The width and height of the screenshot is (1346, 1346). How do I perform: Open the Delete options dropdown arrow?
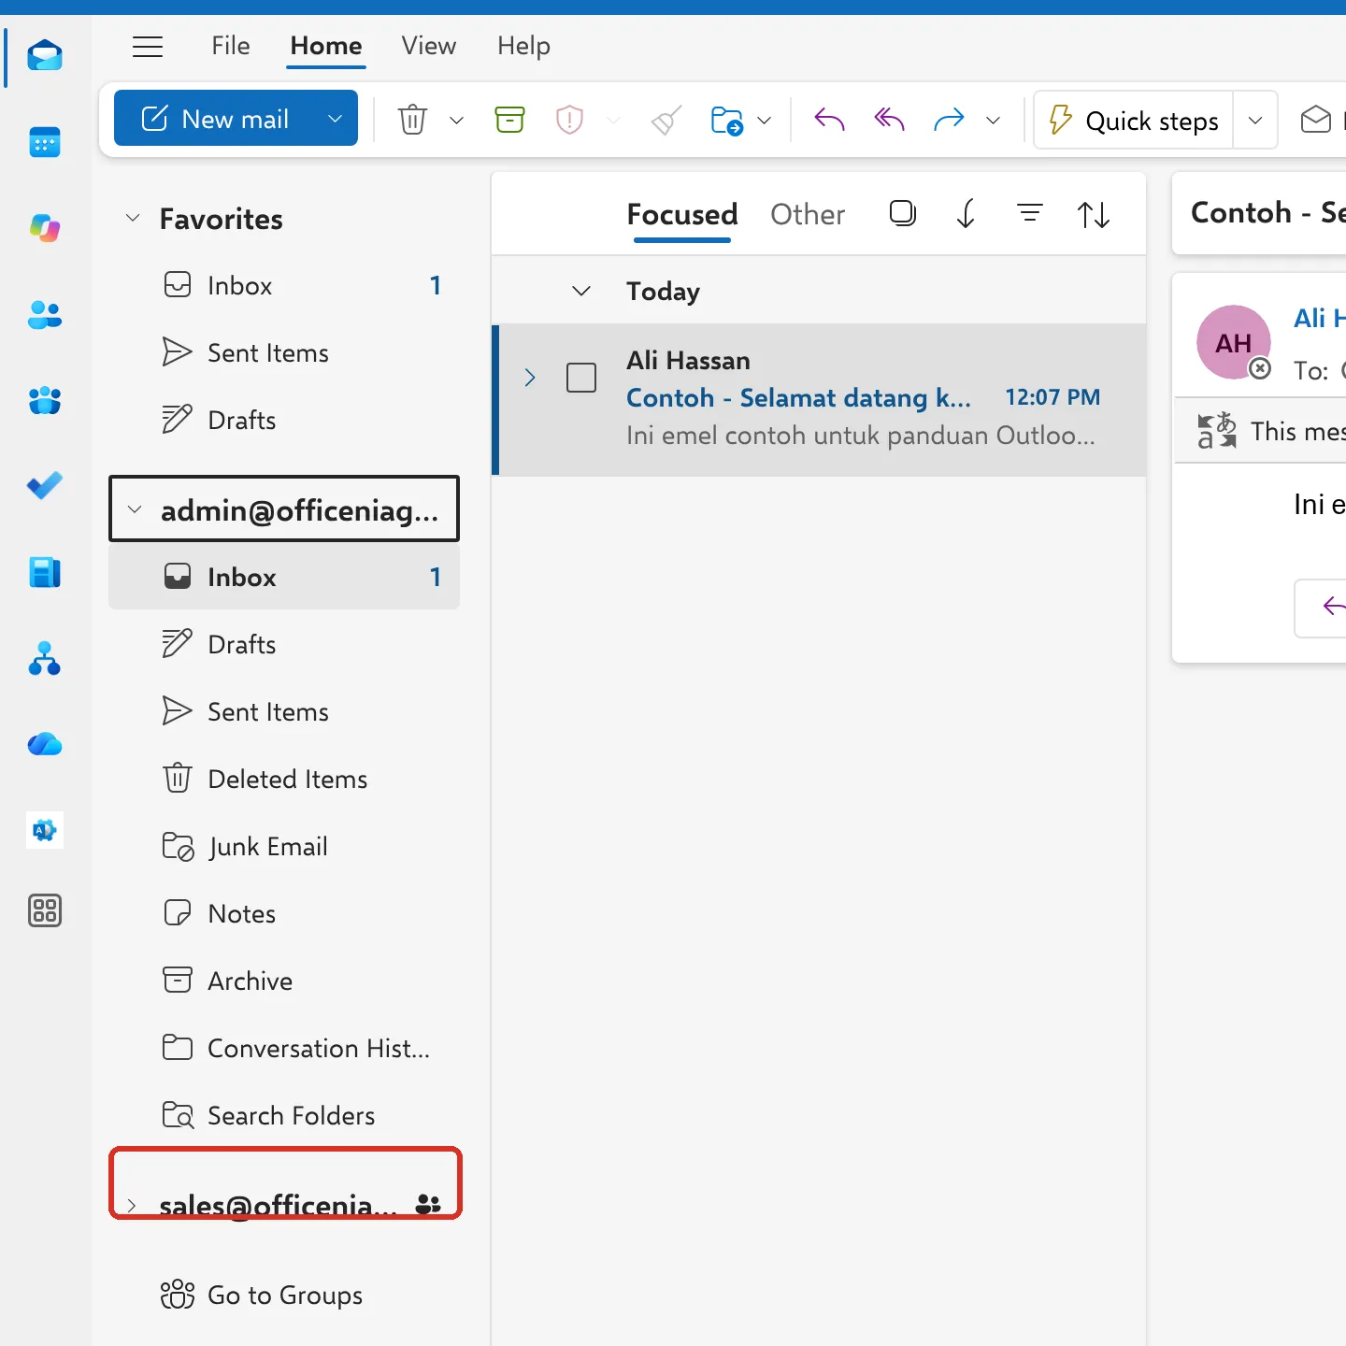[456, 120]
